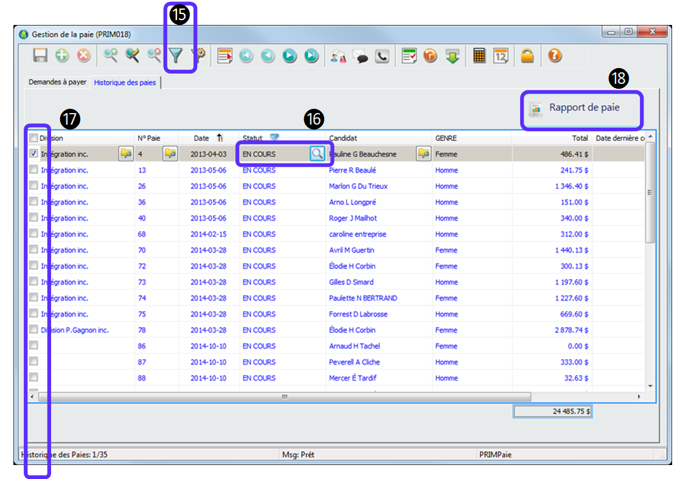Toggle the select-all checkbox in Division header
Viewport: 677px width, 479px height.
pyautogui.click(x=34, y=138)
